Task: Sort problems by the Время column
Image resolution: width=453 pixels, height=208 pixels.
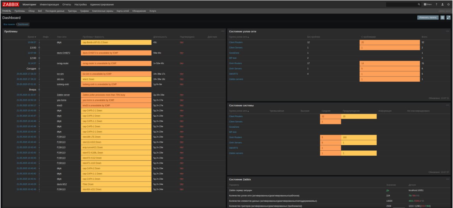Action: [32, 37]
